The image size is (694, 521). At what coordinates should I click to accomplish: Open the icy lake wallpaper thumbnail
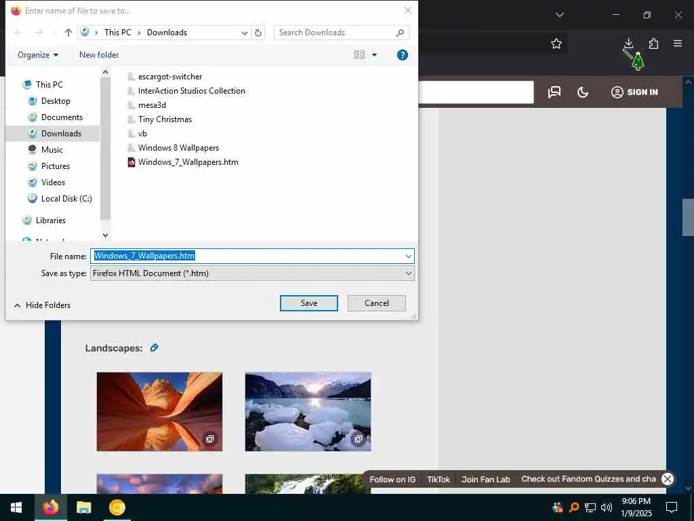308,412
